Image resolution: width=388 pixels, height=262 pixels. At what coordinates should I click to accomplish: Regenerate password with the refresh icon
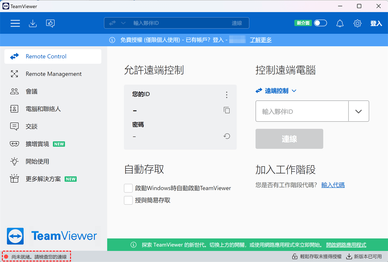[227, 136]
